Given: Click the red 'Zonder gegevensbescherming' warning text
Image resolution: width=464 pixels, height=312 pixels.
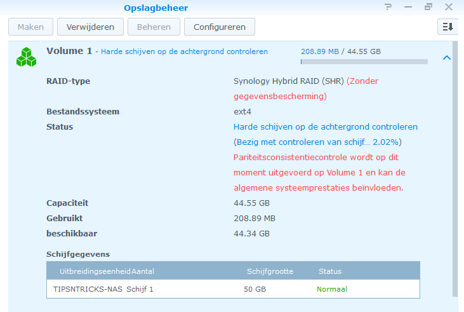Looking at the screenshot, I should [x=306, y=88].
